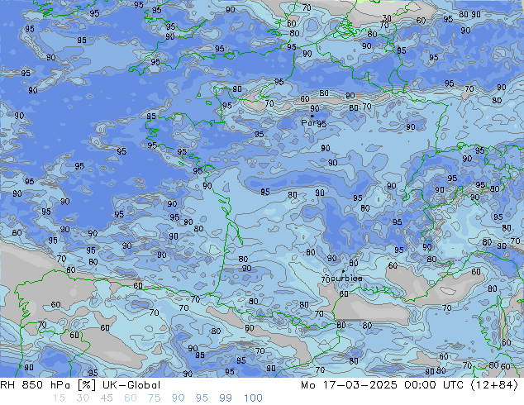
Task: Select the 75 value in the legend
Action: pyautogui.click(x=154, y=398)
